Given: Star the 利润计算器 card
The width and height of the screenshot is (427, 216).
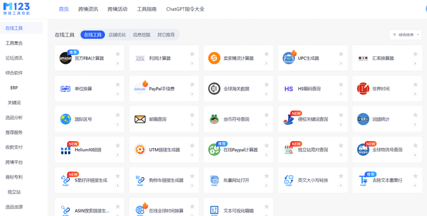Looking at the screenshot, I should click(192, 54).
